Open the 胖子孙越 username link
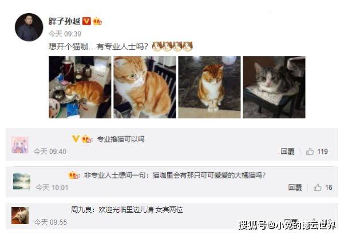Screen dimensions: 344x235 (x=65, y=21)
